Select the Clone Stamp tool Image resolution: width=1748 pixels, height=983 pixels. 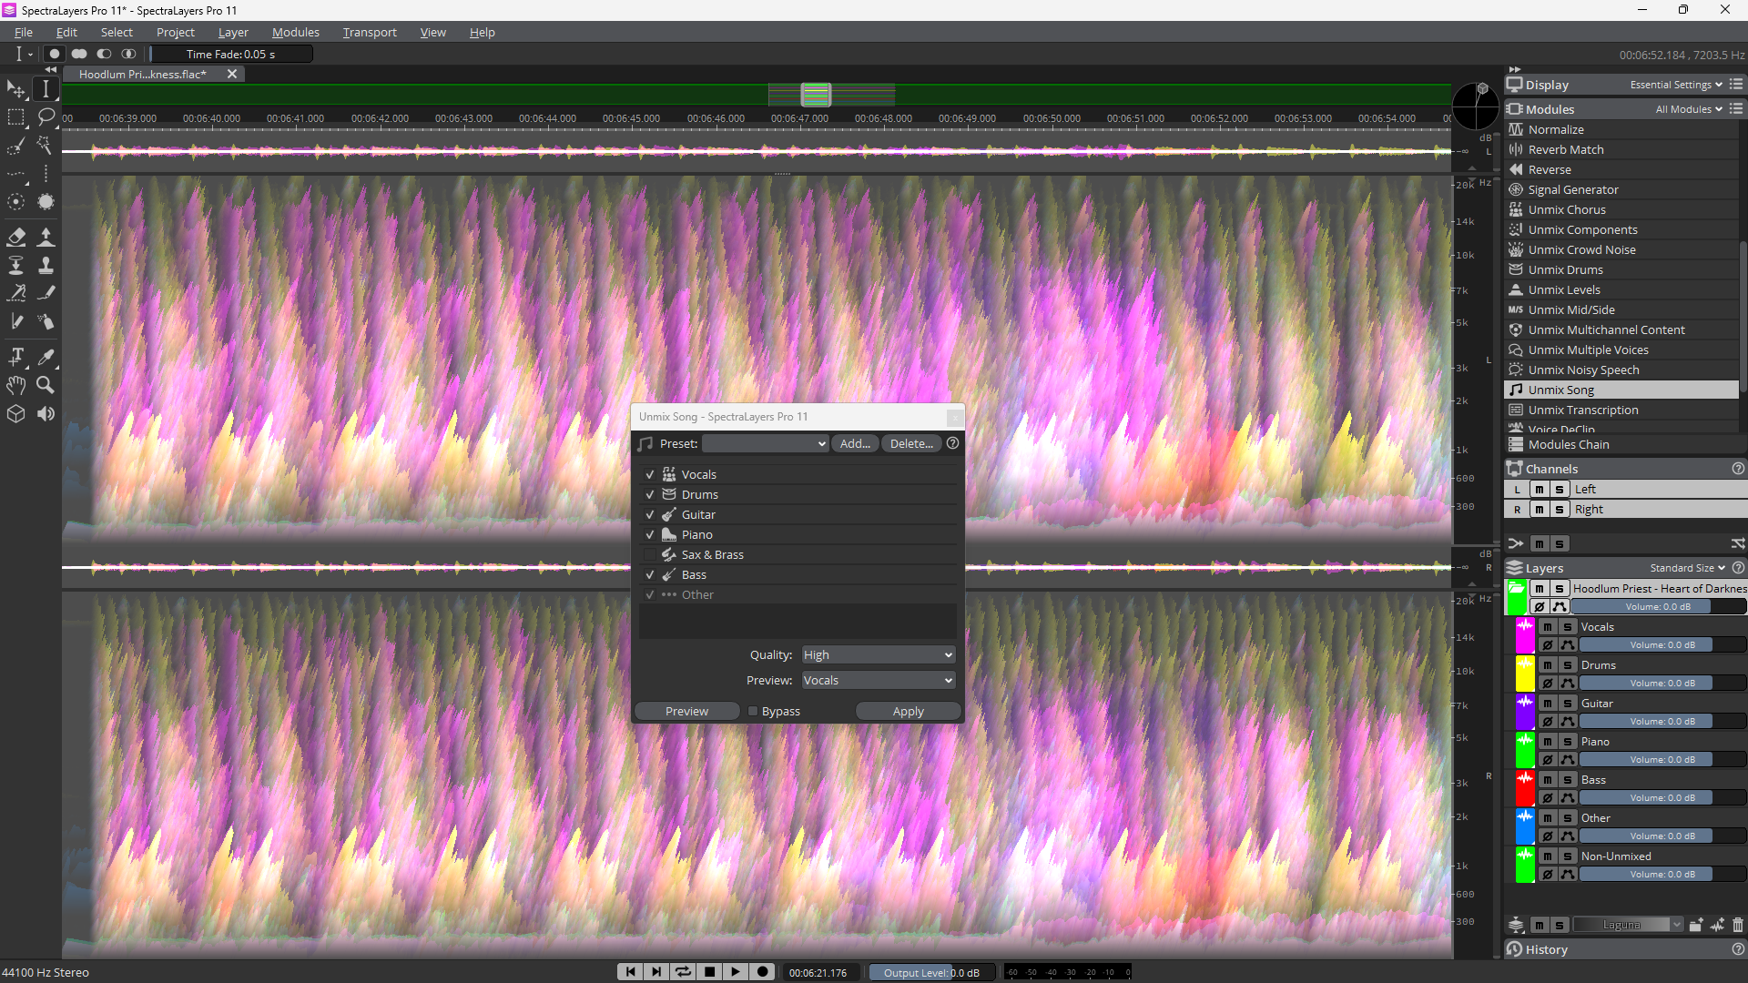[46, 266]
